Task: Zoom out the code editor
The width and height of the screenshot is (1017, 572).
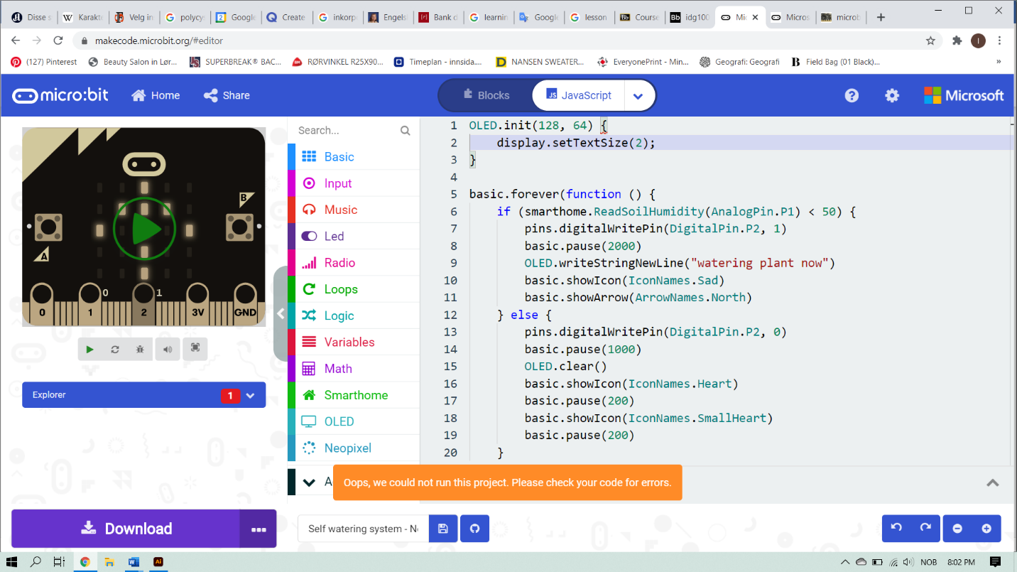Action: [957, 529]
